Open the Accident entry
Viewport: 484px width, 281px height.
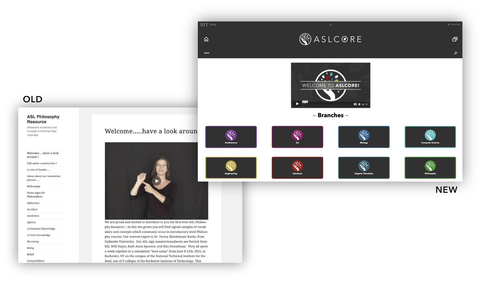(x=32, y=209)
